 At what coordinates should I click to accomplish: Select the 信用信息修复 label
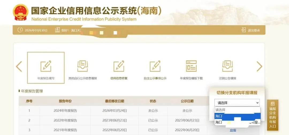point(119,78)
